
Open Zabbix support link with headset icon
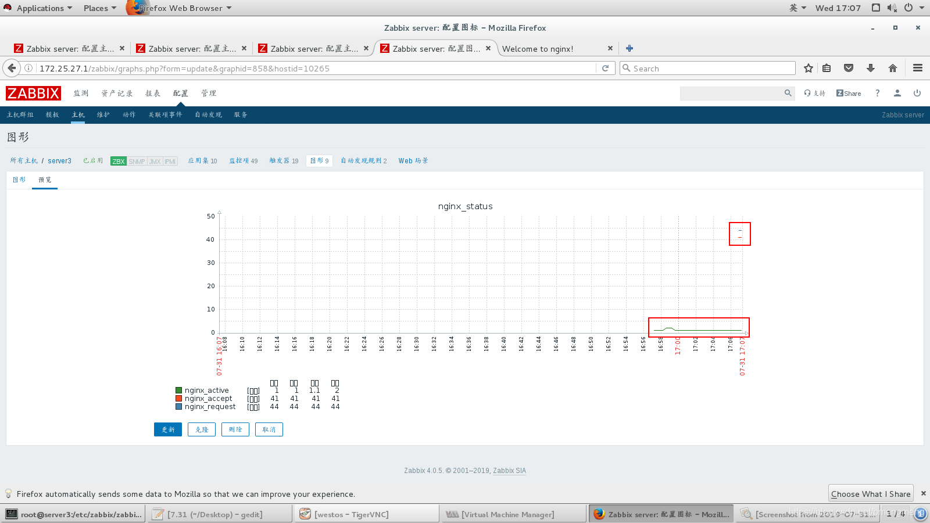pyautogui.click(x=814, y=93)
